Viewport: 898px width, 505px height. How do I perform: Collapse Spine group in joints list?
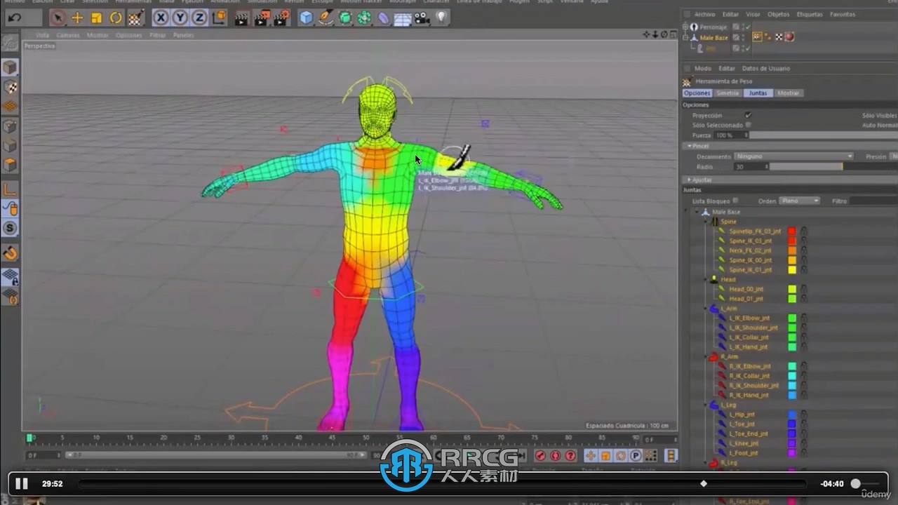[x=706, y=222]
